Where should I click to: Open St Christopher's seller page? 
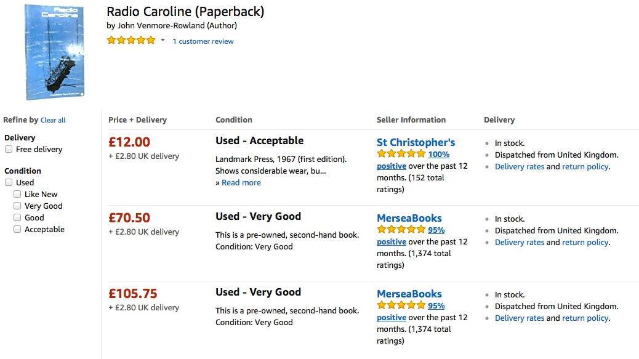tap(416, 142)
